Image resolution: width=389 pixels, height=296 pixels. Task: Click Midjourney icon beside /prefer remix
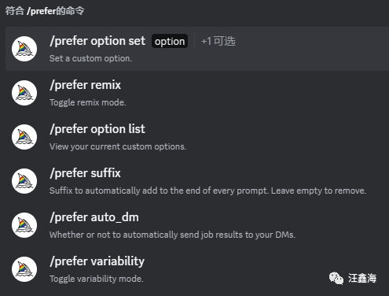[24, 93]
